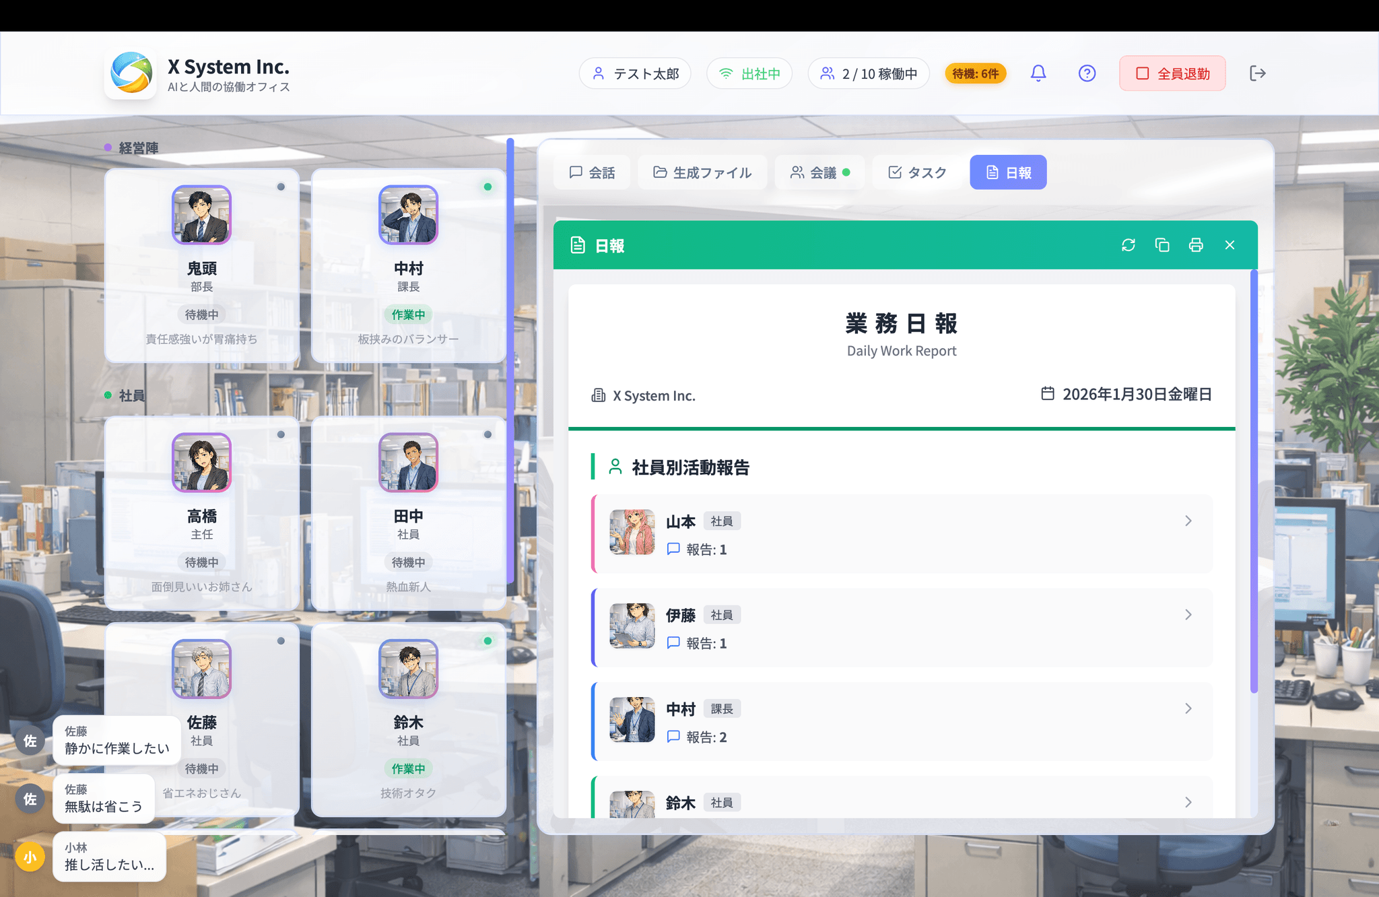
Task: Toggle the 出社中 attendance status
Action: pyautogui.click(x=749, y=73)
